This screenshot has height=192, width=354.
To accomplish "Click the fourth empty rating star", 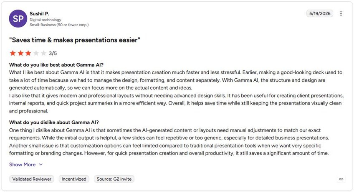I will point(36,53).
